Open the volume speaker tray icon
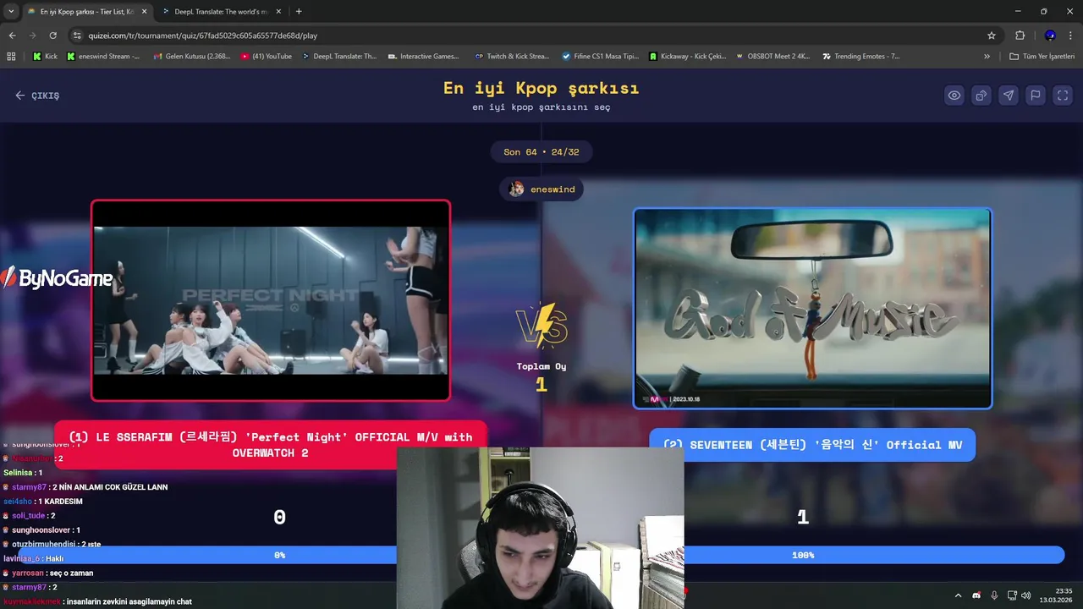The height and width of the screenshot is (609, 1083). [1026, 595]
